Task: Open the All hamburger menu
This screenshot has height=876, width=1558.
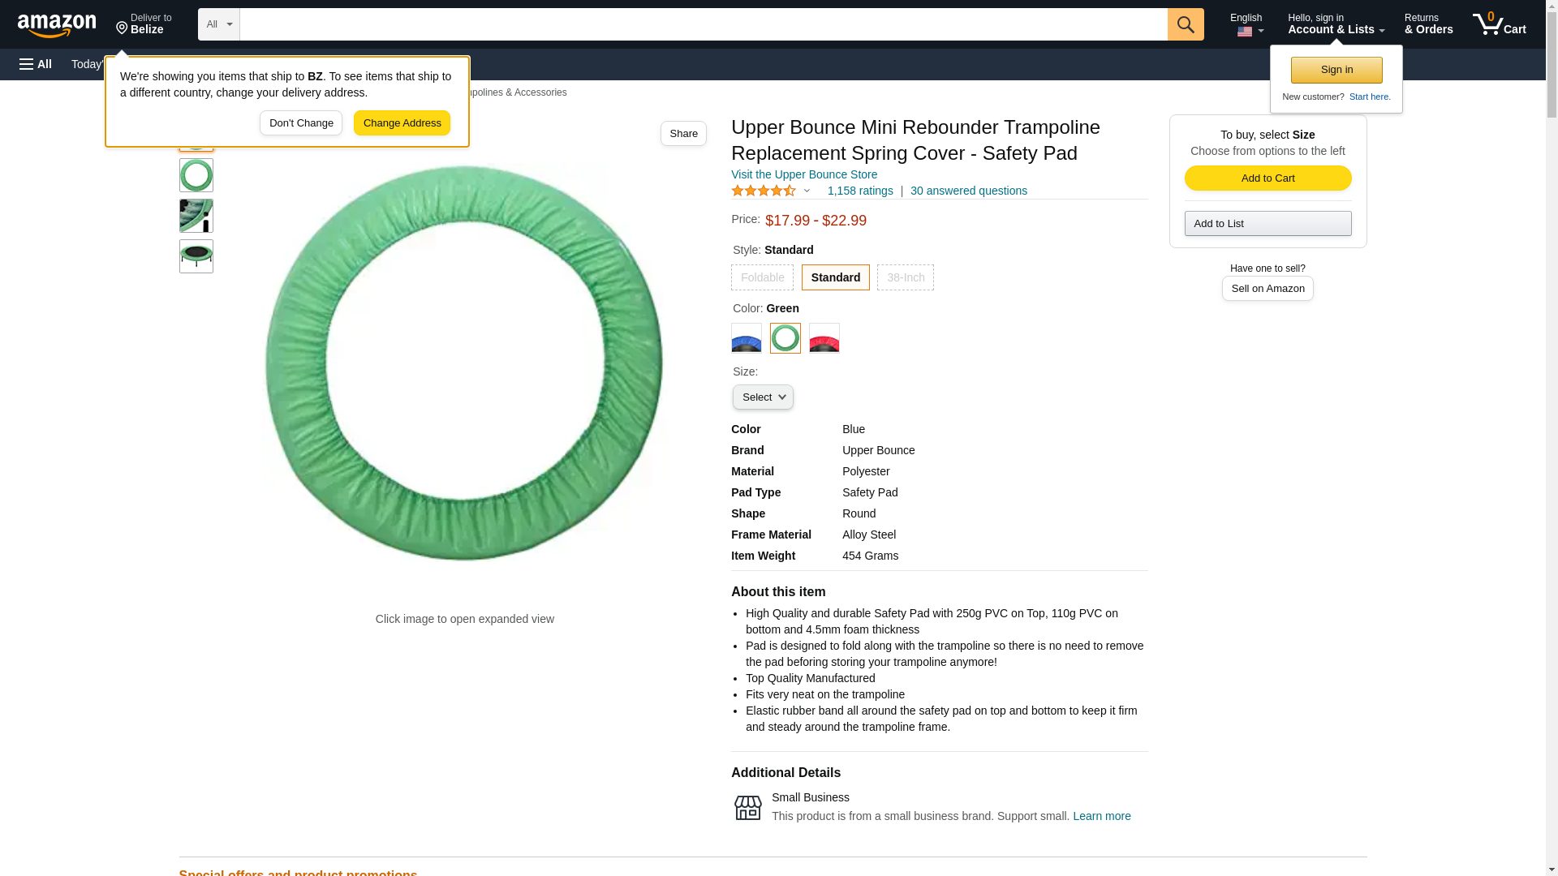Action: click(36, 64)
